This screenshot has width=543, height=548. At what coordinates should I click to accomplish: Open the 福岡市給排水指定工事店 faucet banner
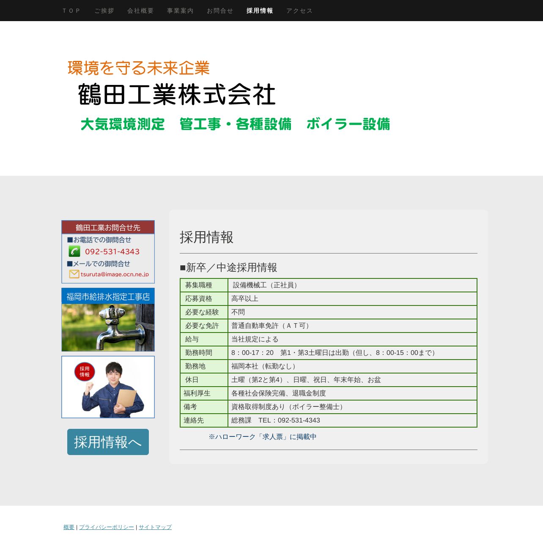click(x=108, y=319)
